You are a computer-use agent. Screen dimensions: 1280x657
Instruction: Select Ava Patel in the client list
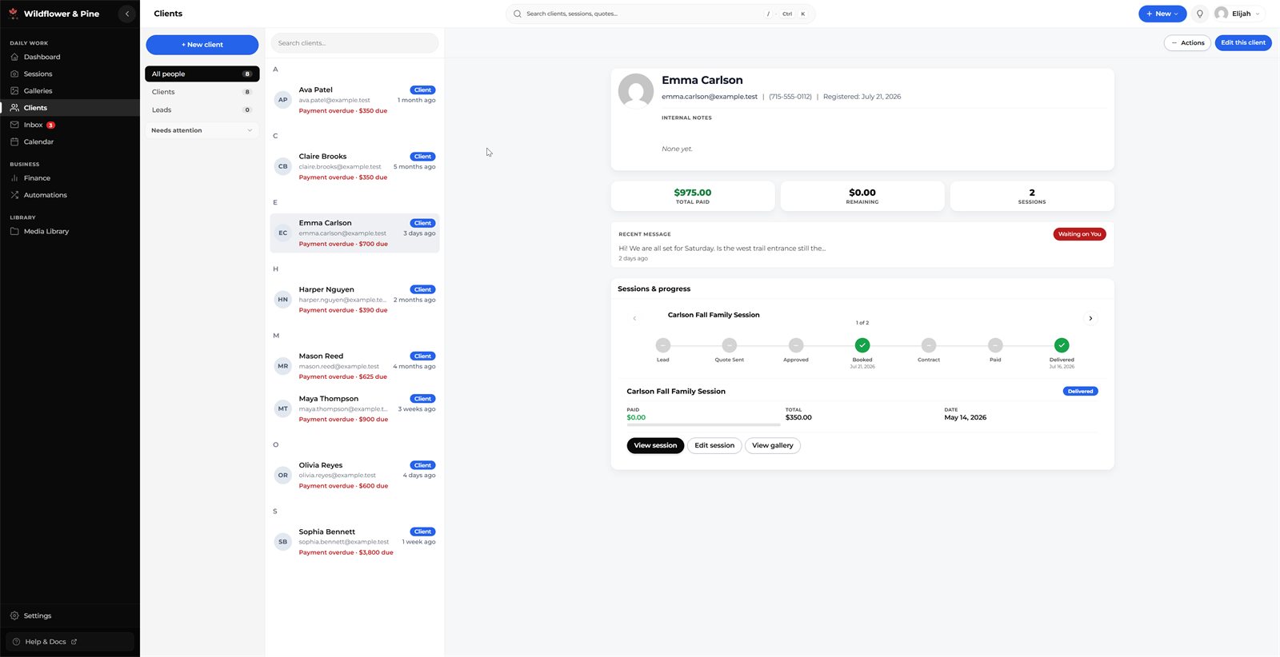pyautogui.click(x=355, y=100)
